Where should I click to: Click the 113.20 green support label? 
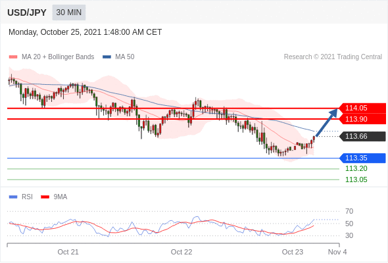point(356,169)
